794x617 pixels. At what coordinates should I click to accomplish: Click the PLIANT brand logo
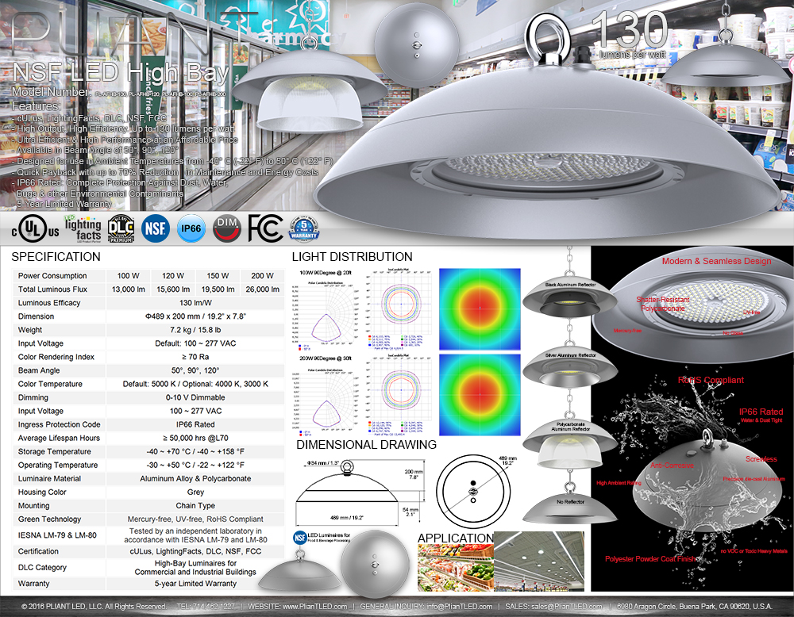pyautogui.click(x=134, y=33)
